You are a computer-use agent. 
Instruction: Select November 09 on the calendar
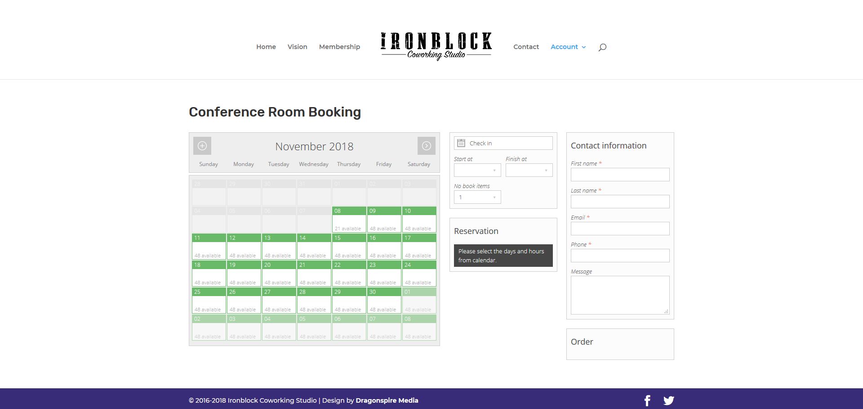[x=384, y=220]
